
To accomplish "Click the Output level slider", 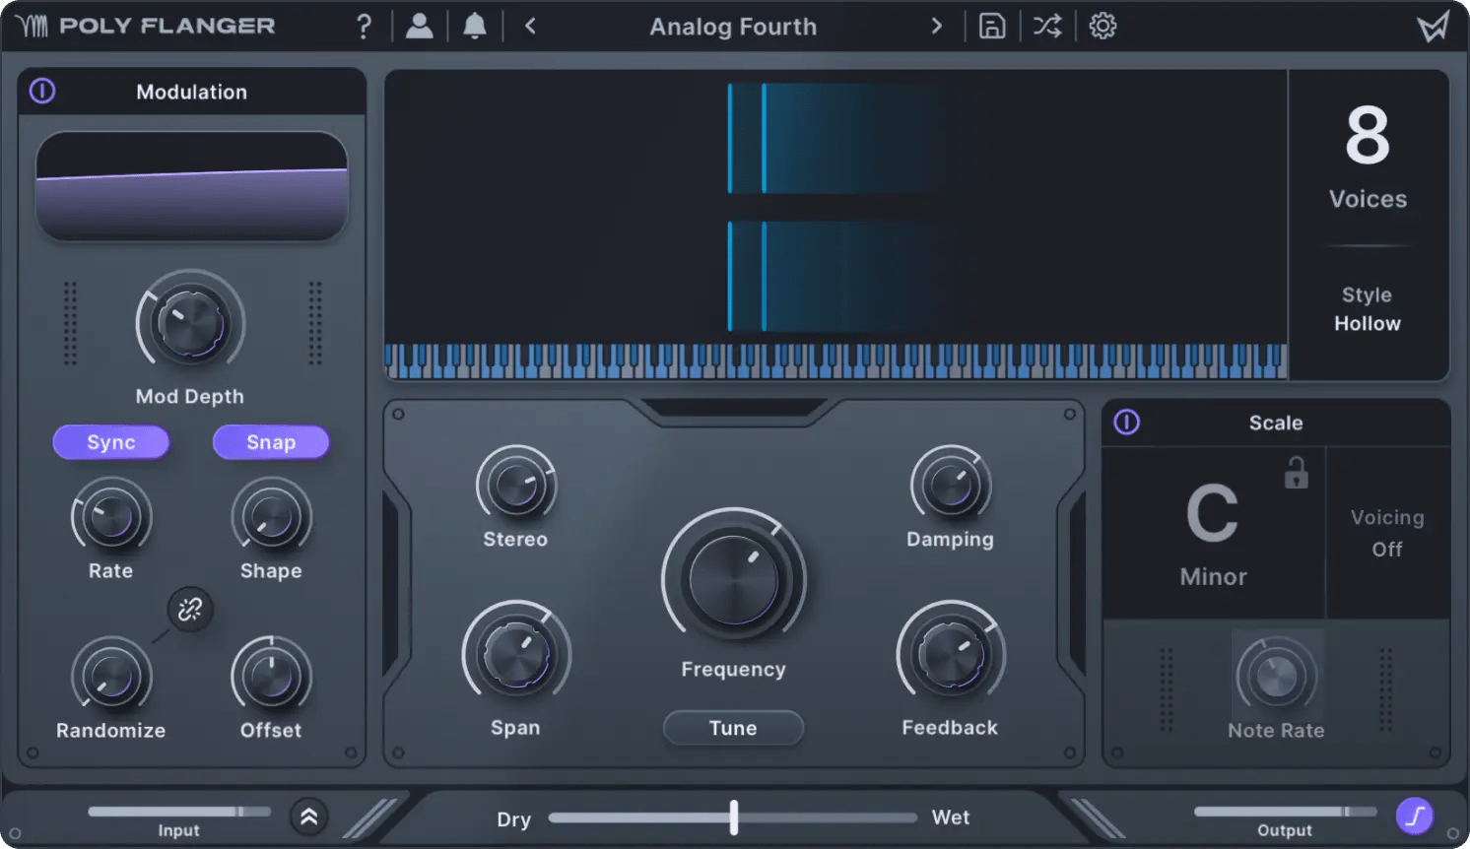I will [x=1286, y=812].
